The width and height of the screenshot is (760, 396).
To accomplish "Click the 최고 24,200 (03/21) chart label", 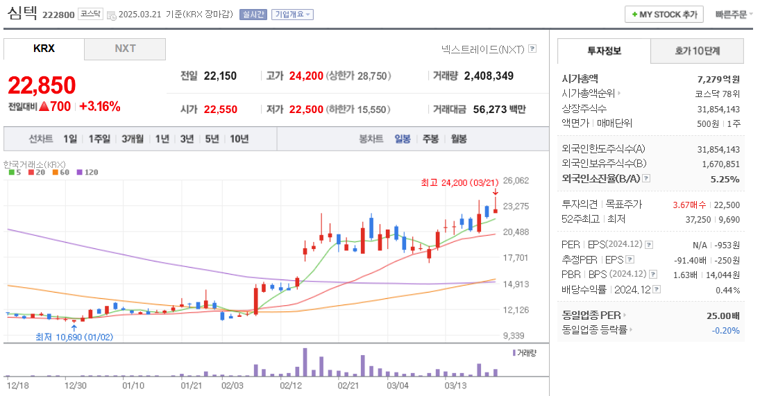I will coord(459,182).
